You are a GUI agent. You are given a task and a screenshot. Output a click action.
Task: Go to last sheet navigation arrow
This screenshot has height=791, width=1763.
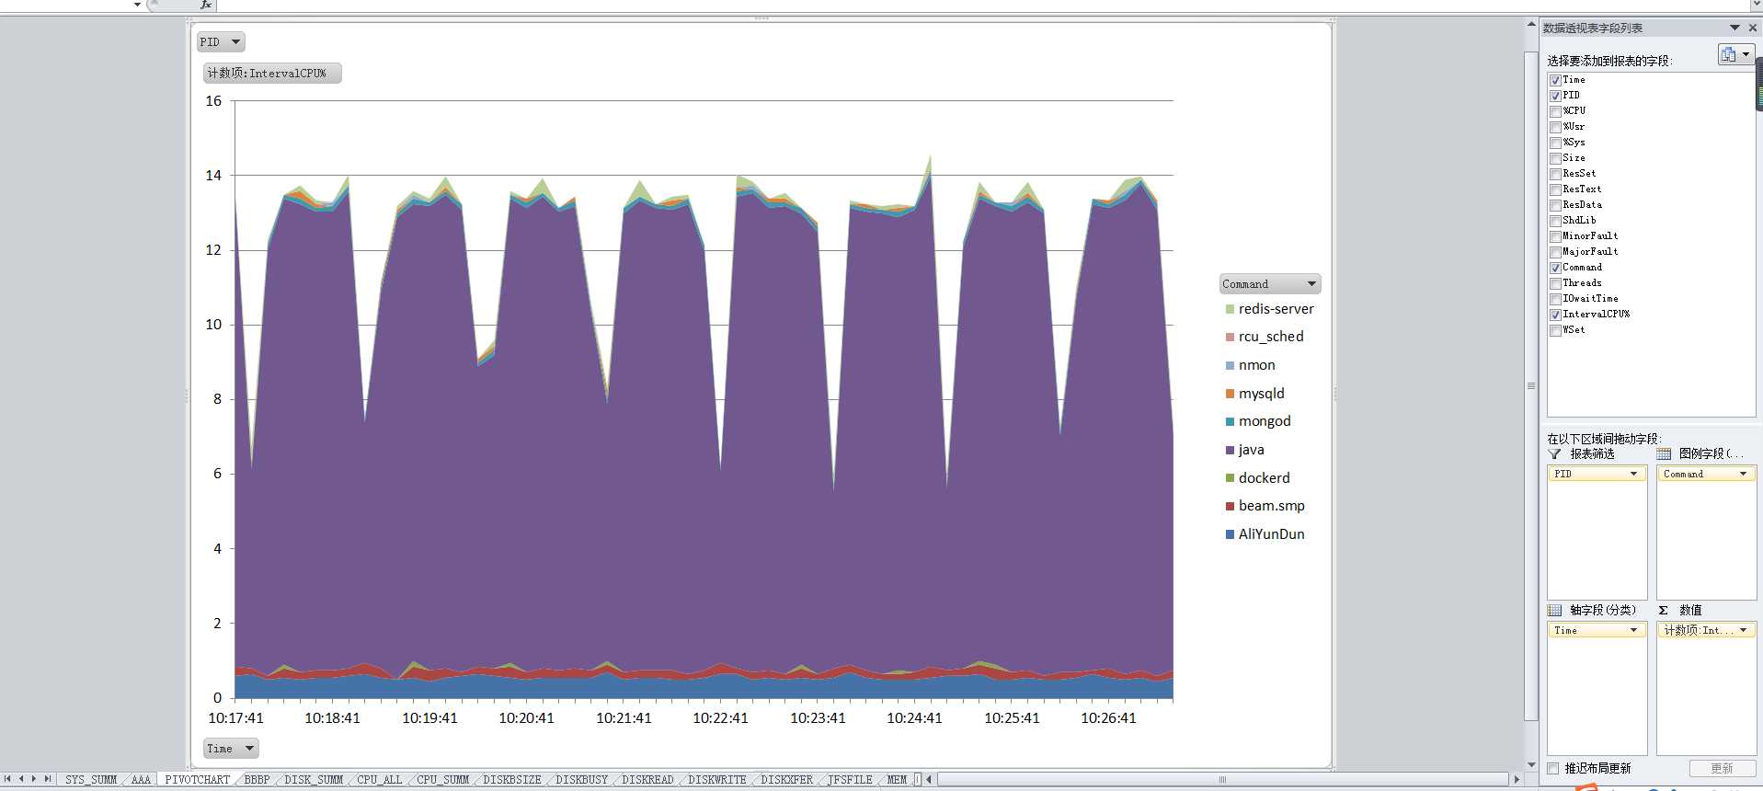(x=48, y=779)
